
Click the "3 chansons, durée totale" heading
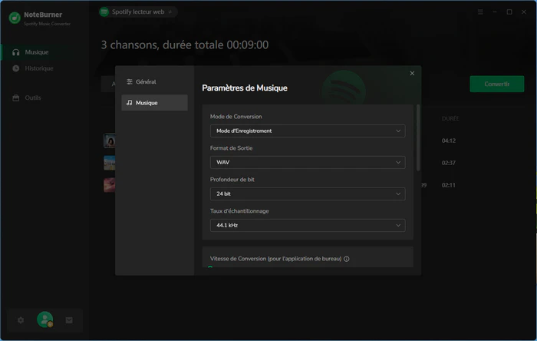[x=185, y=45]
